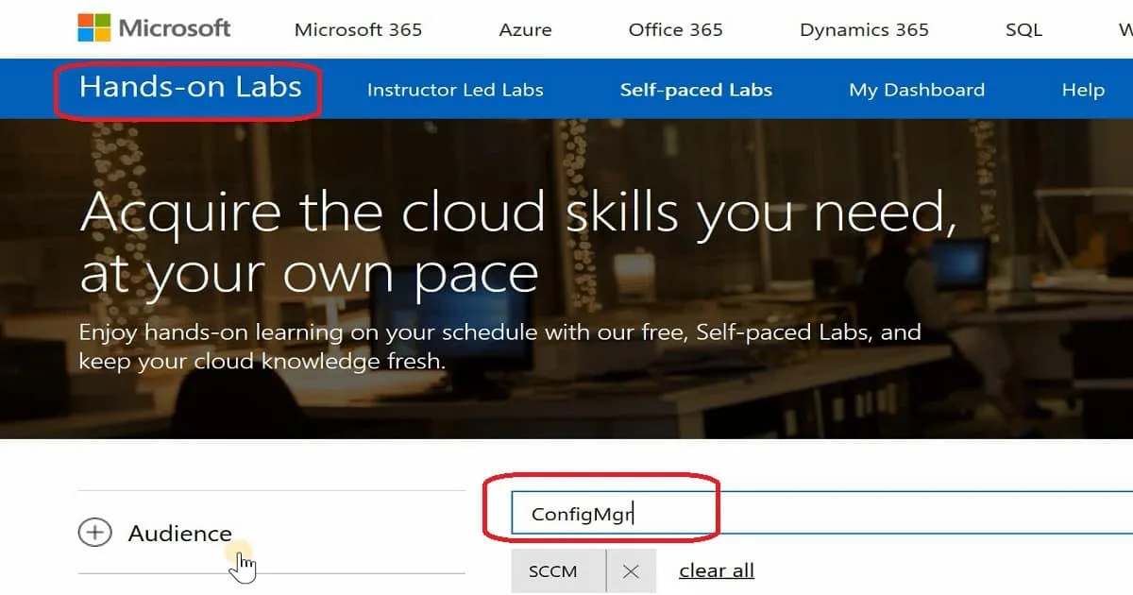
Task: Click the SCCM filter tag
Action: click(x=552, y=571)
